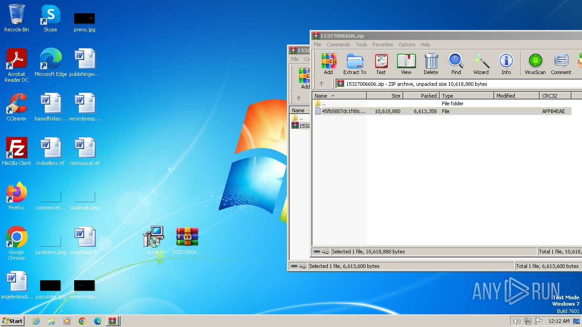Click the Add toolbar icon in front WinRAR window
The width and height of the screenshot is (582, 327).
click(x=328, y=64)
